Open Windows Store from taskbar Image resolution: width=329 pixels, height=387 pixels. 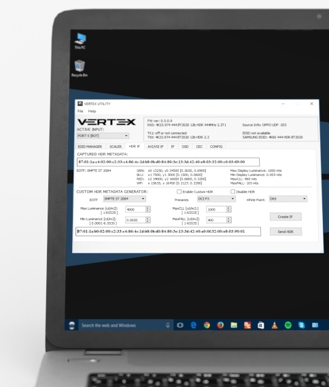[x=261, y=325]
